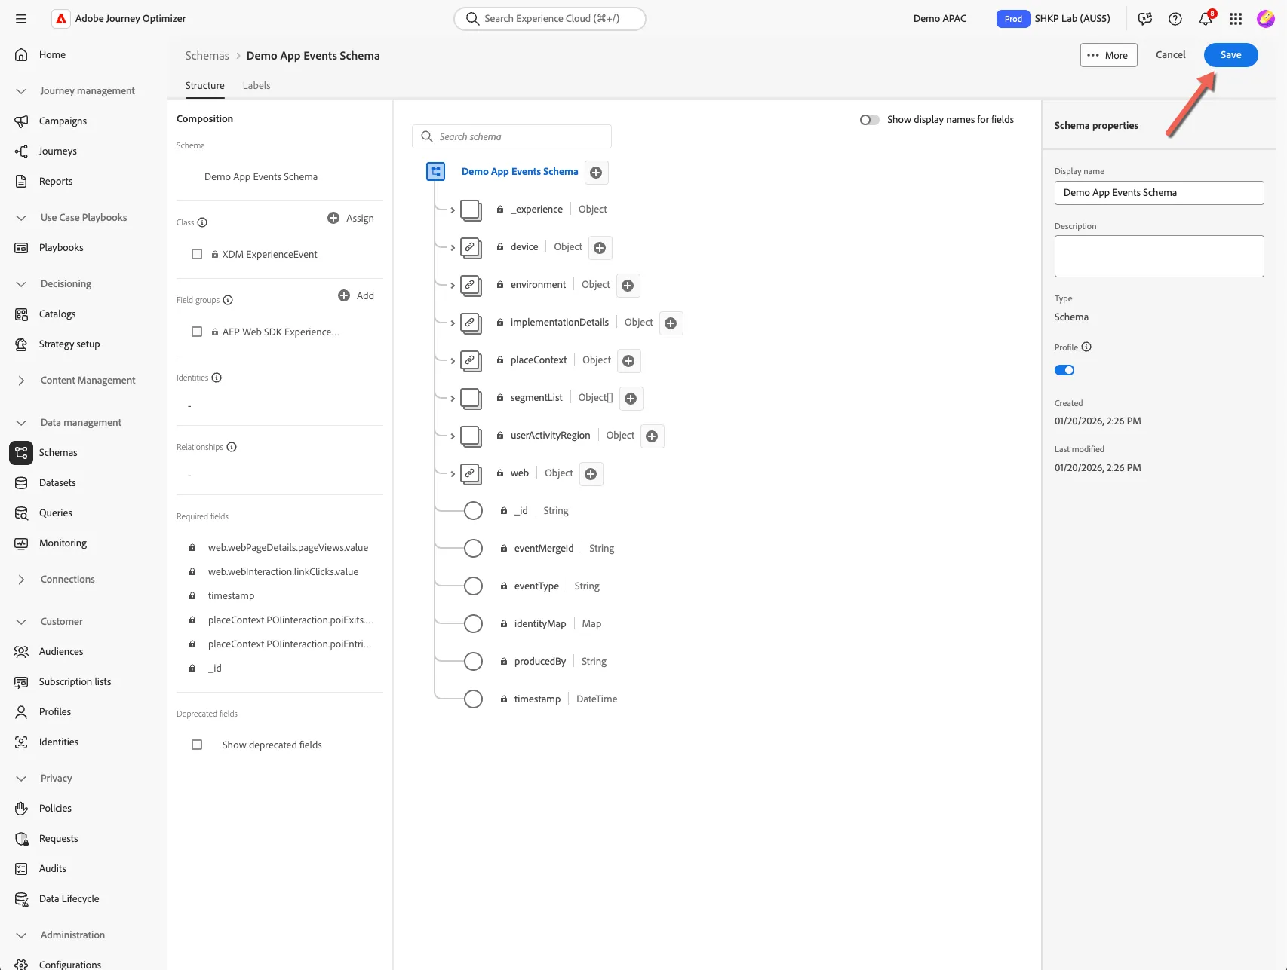
Task: Open the app switcher grid icon
Action: (1236, 19)
